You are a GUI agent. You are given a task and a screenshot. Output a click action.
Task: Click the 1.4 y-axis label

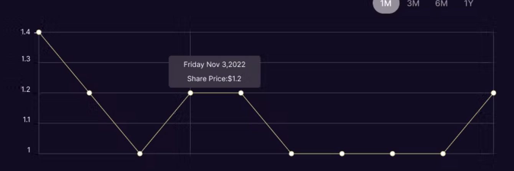tap(26, 32)
